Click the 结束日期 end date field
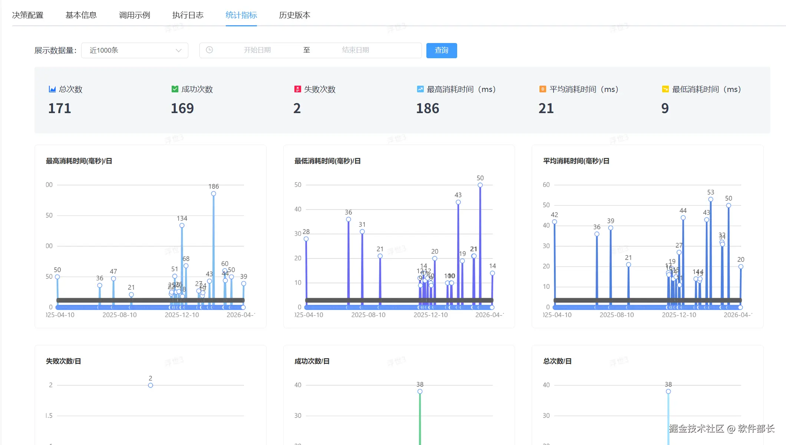Image resolution: width=786 pixels, height=445 pixels. click(x=355, y=50)
